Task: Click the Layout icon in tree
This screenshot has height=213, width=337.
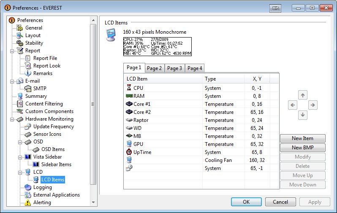Action: pyautogui.click(x=20, y=35)
